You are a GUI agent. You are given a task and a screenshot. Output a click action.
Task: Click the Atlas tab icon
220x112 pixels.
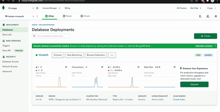(x=46, y=16)
